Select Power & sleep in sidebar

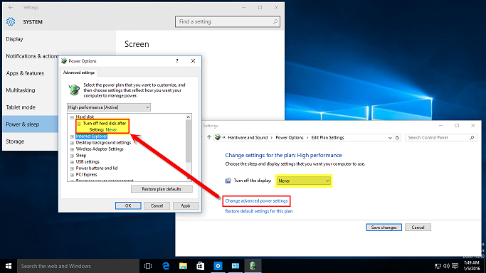pyautogui.click(x=31, y=124)
